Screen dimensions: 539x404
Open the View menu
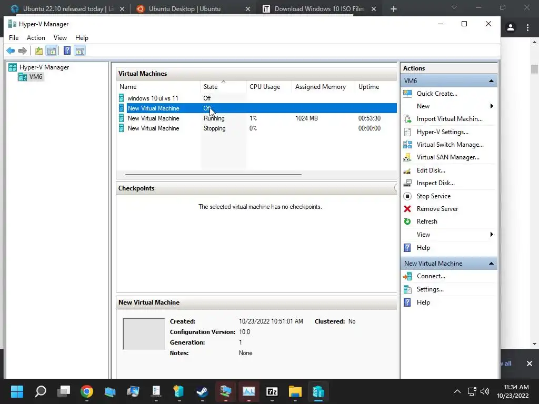60,38
